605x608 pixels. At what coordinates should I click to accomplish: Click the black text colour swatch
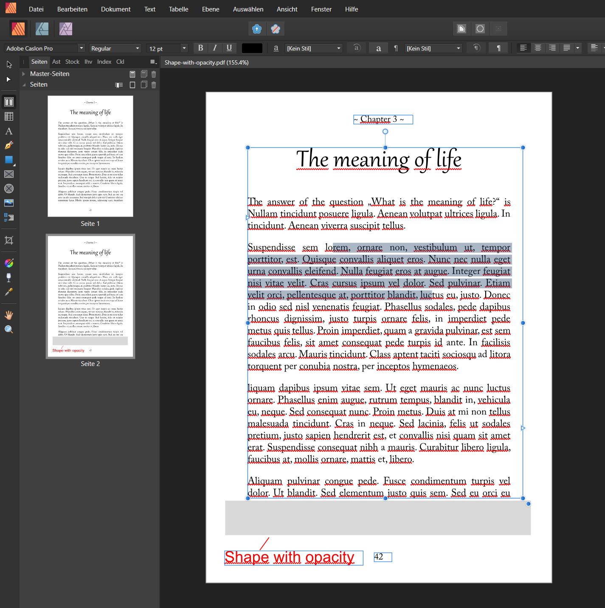click(252, 48)
